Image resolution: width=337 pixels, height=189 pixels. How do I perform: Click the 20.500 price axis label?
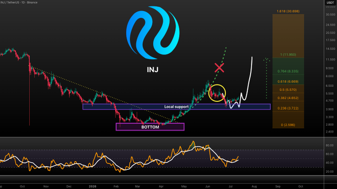(331, 33)
